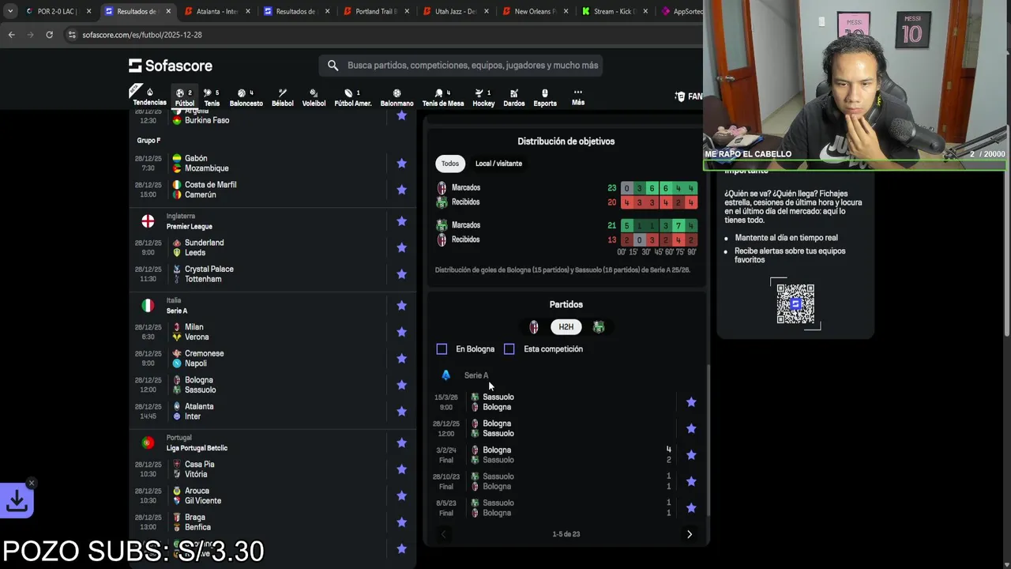Click the Fantasy button in header

689,96
